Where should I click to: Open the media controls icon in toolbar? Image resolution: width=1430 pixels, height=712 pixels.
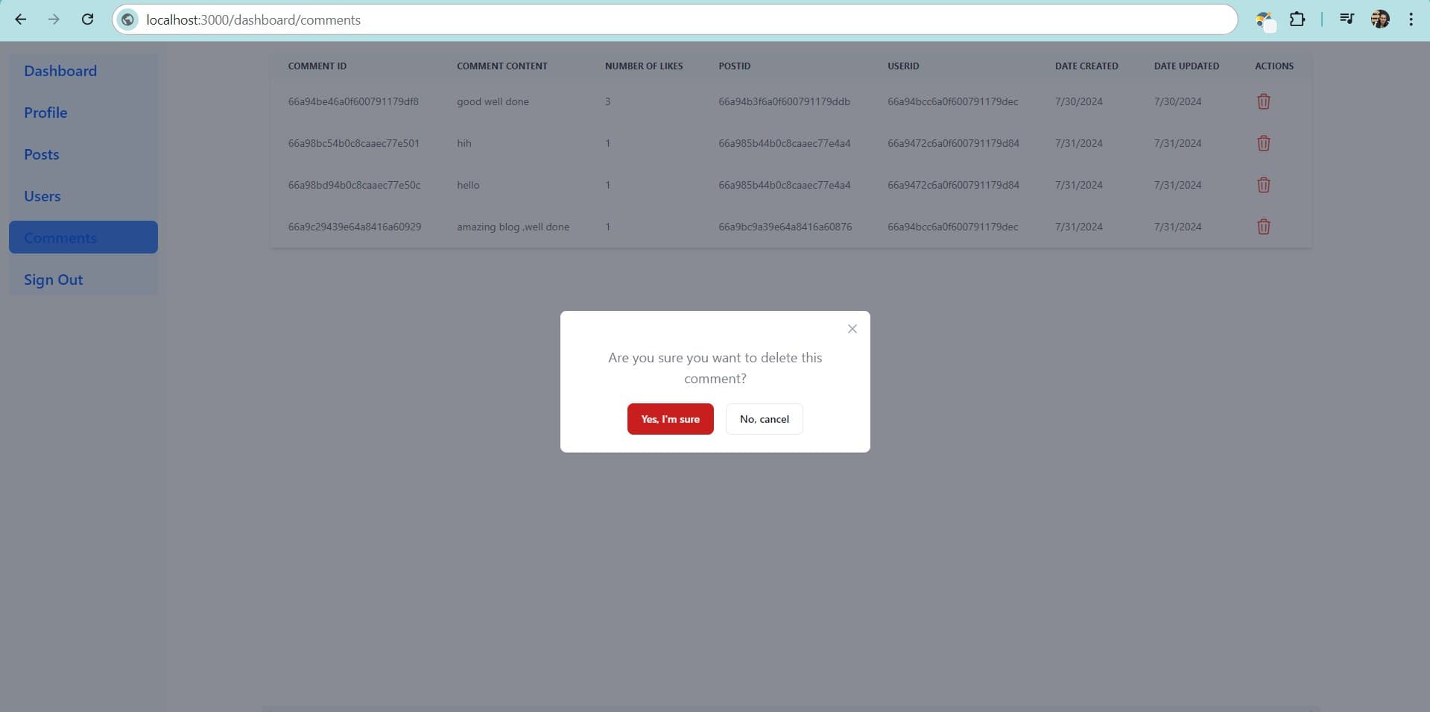1346,19
